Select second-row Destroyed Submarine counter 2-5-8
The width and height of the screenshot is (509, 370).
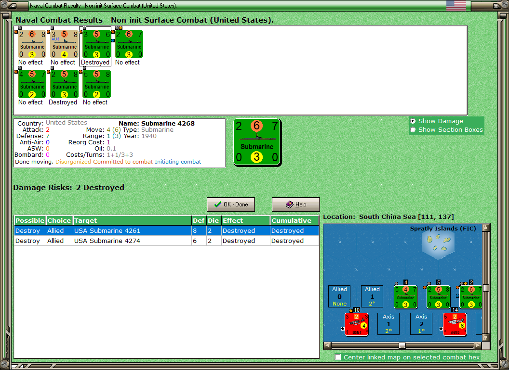tap(64, 84)
